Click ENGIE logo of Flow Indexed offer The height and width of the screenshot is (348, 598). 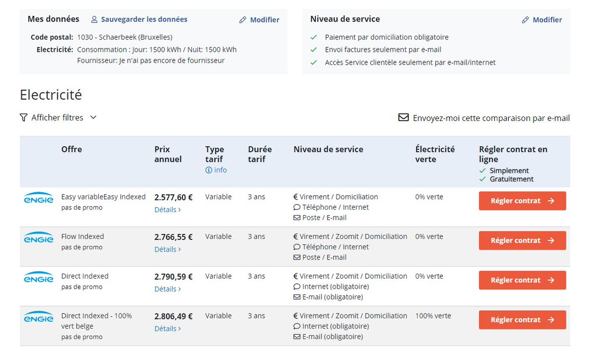pyautogui.click(x=38, y=237)
